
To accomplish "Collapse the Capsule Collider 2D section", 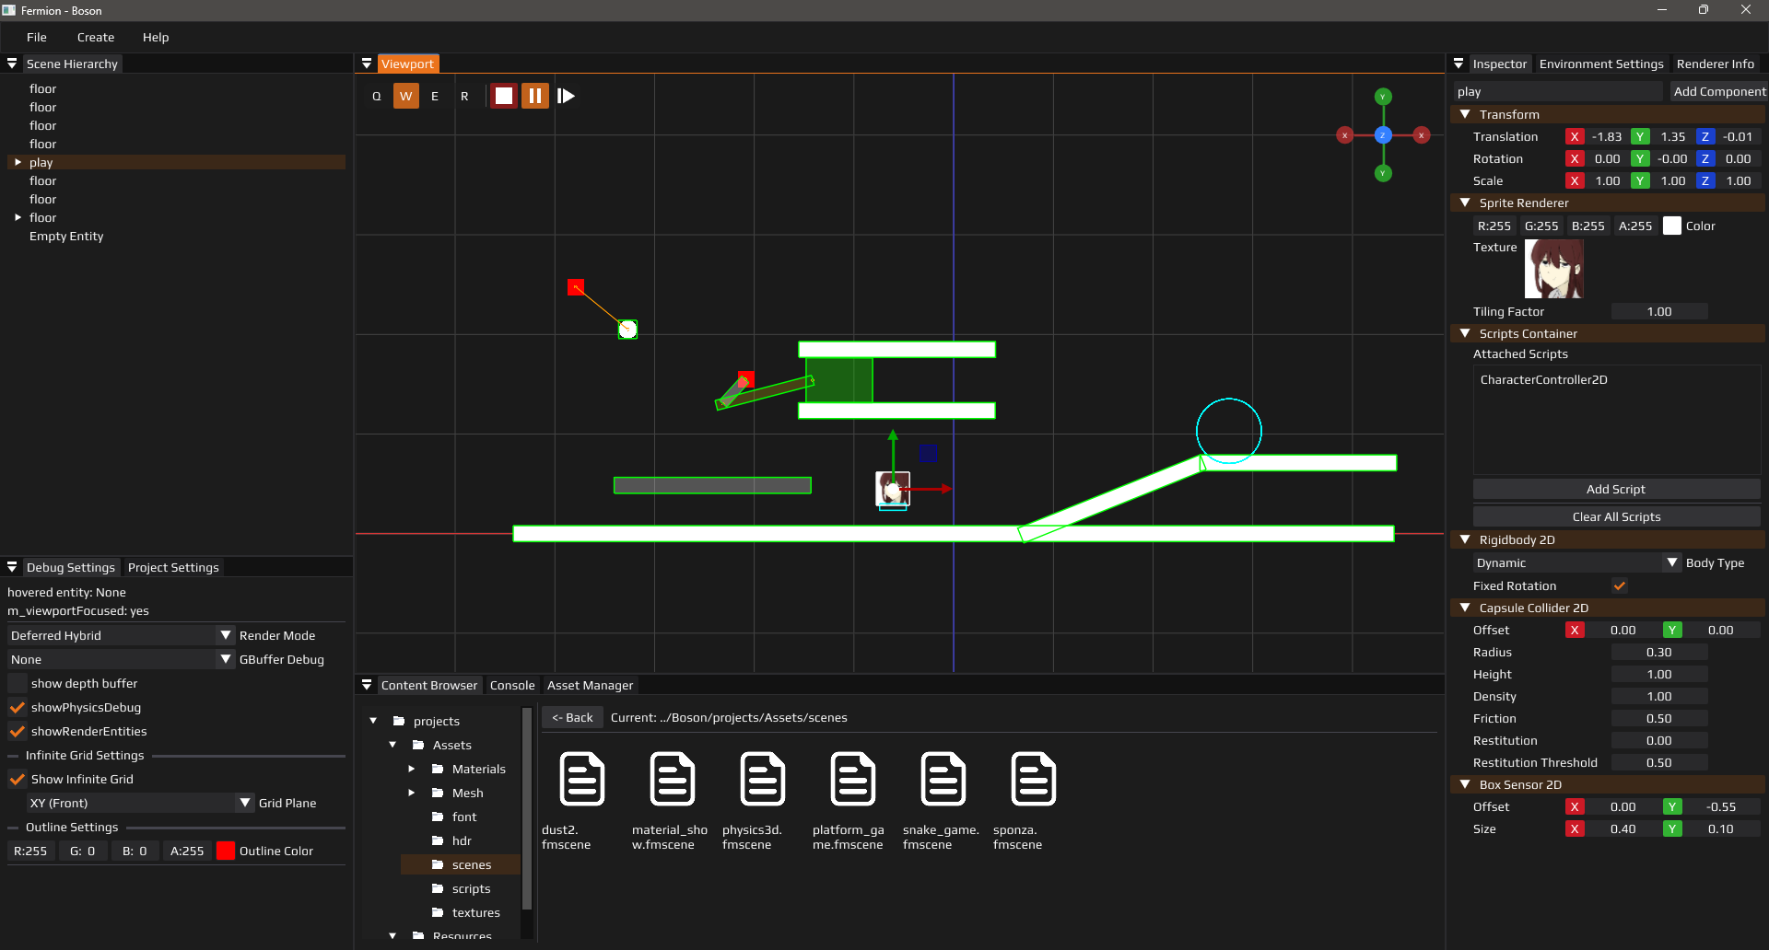I will 1465,608.
